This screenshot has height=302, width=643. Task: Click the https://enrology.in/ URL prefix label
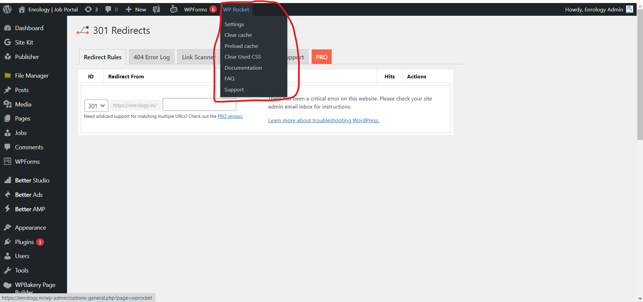(x=136, y=105)
